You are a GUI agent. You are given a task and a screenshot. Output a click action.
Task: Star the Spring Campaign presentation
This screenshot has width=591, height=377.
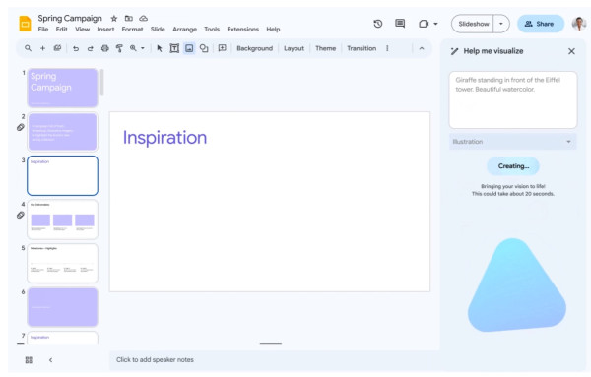(x=114, y=18)
